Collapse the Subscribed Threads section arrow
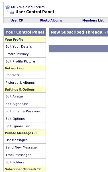The image size is (108, 172). point(39,169)
